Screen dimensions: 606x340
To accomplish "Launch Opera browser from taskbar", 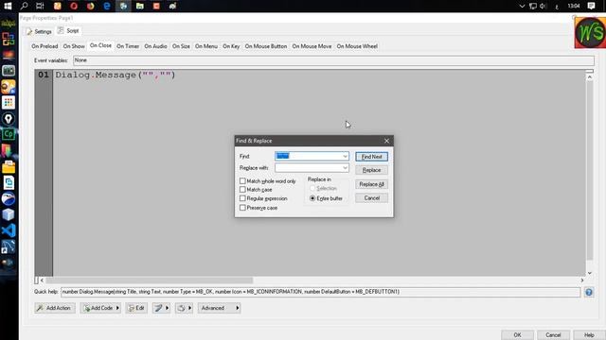I will 74,6.
